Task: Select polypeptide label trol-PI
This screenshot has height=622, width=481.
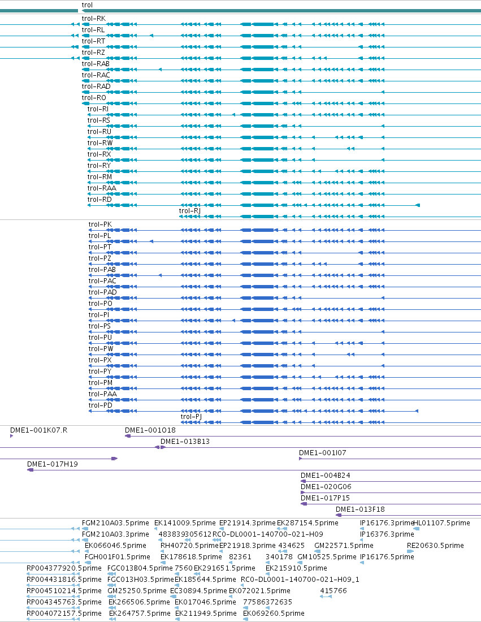Action: (x=99, y=315)
